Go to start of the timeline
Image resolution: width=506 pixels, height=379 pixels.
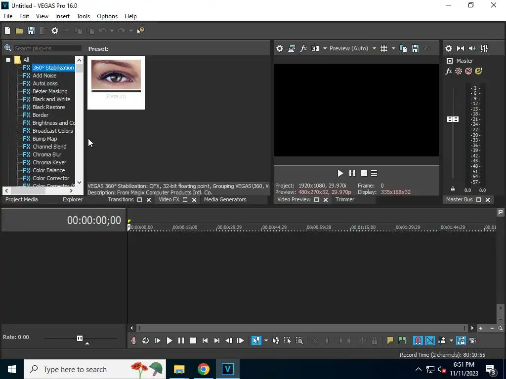pos(205,341)
